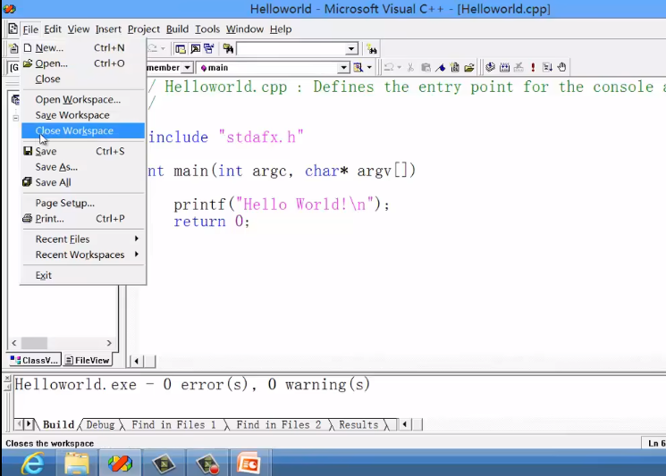666x476 pixels.
Task: Expand the 'main' function combo box
Action: click(343, 68)
